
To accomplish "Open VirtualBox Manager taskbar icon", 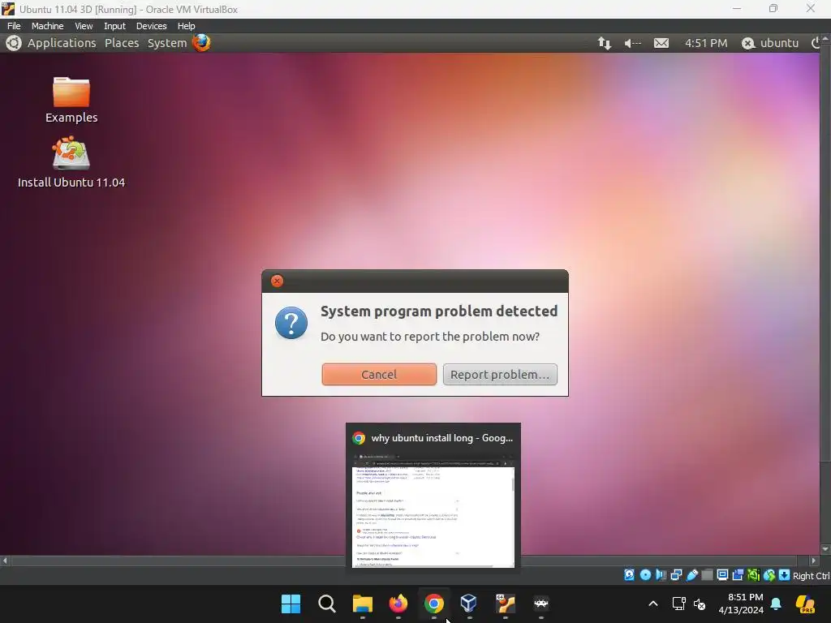I will (x=469, y=604).
